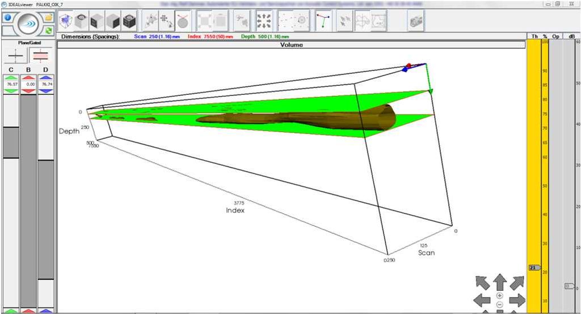Rotate view with the up-left arrow
This screenshot has width=581, height=314.
pos(482,283)
